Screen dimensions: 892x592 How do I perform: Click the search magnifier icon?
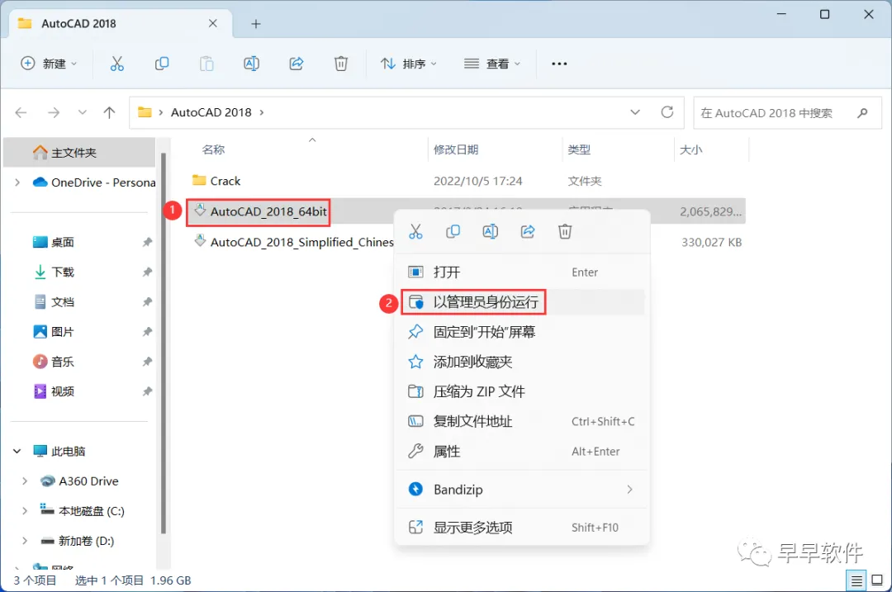pos(862,112)
